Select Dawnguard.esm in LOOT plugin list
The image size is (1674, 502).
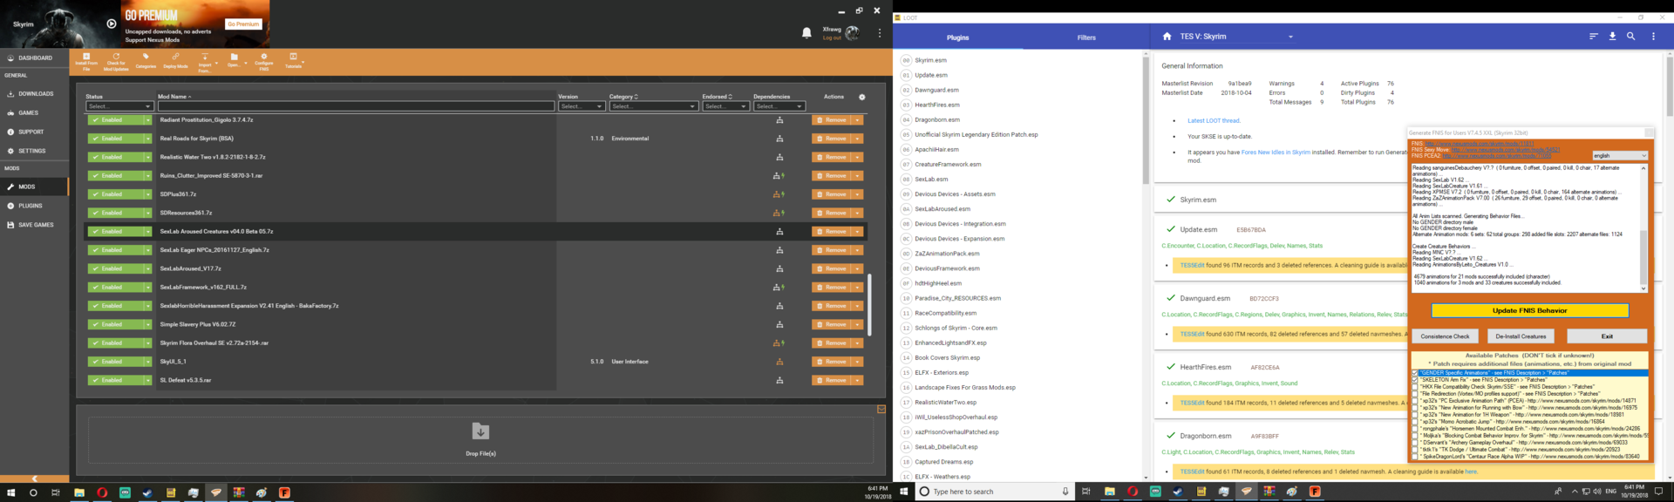point(936,90)
